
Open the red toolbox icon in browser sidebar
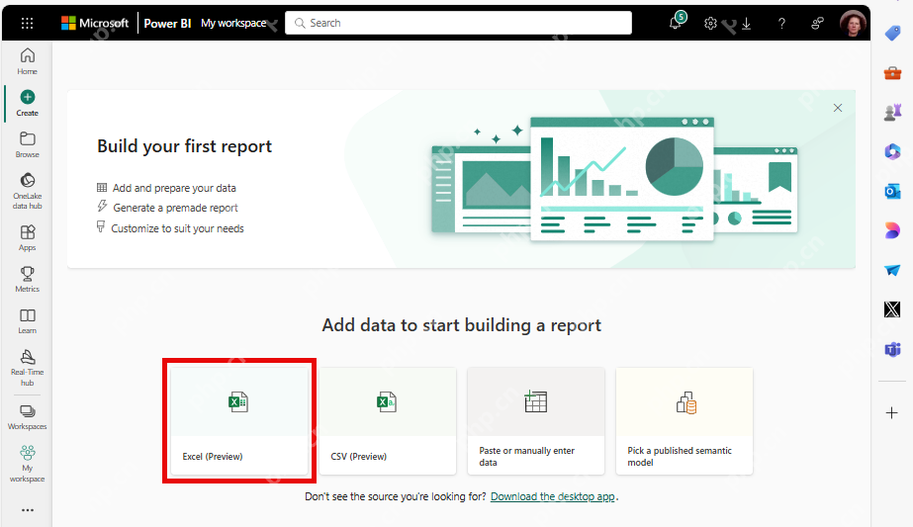point(892,73)
